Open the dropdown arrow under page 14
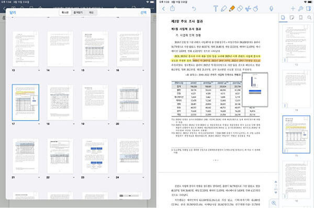 pos(74,70)
